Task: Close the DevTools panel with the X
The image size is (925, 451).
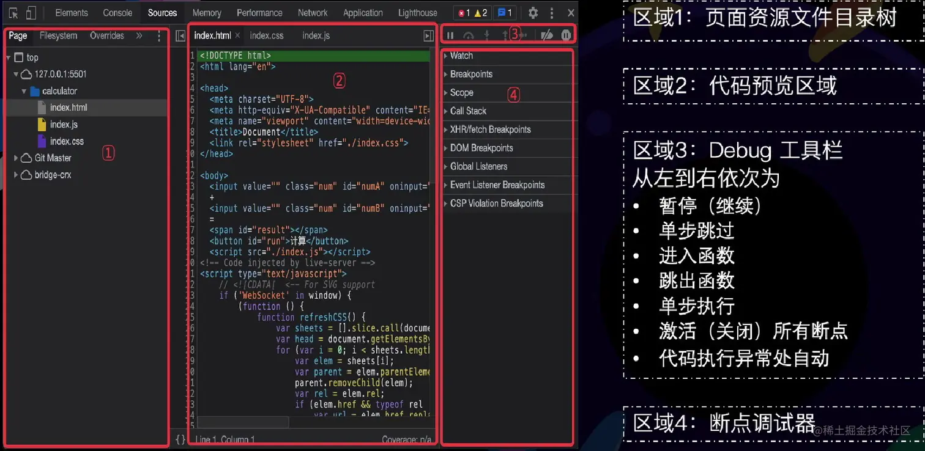Action: tap(571, 13)
